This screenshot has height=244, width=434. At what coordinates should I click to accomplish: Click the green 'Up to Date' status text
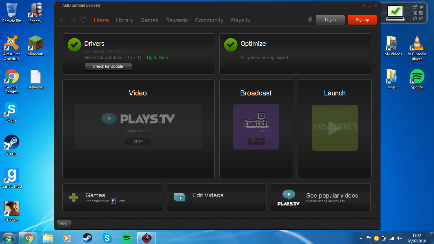[157, 58]
